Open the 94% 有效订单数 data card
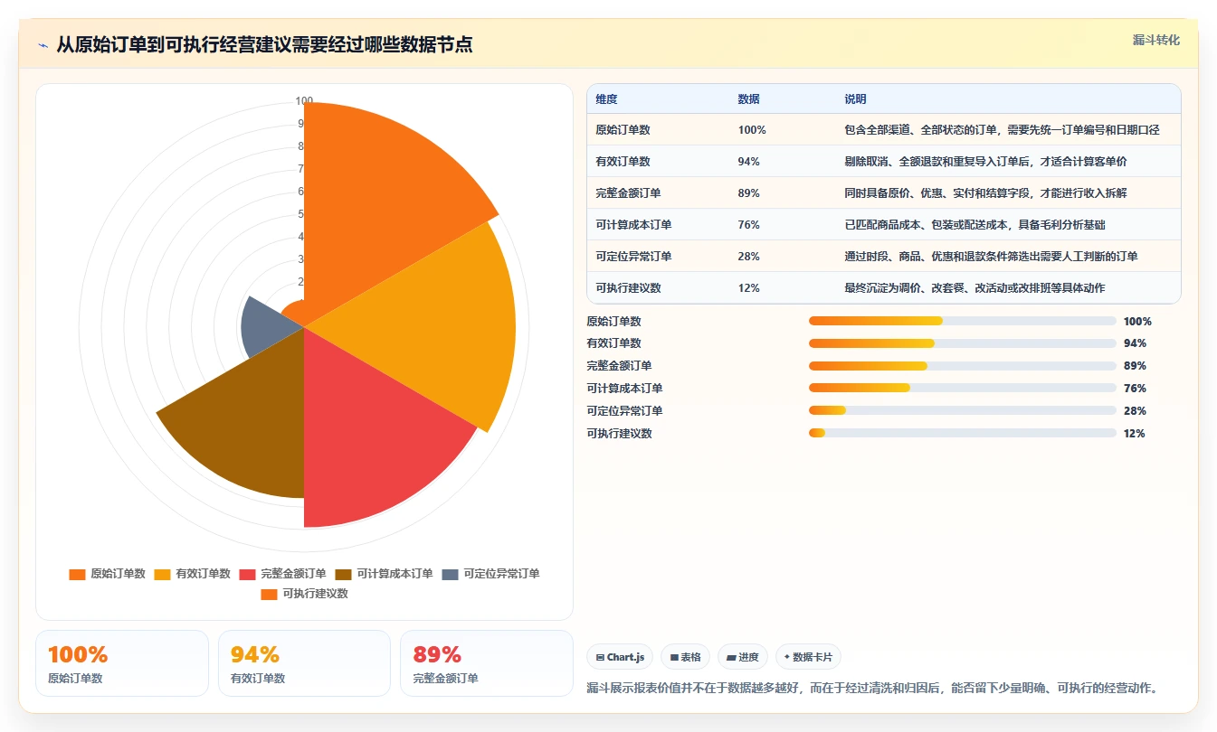Viewport: 1217px width, 732px height. point(304,663)
